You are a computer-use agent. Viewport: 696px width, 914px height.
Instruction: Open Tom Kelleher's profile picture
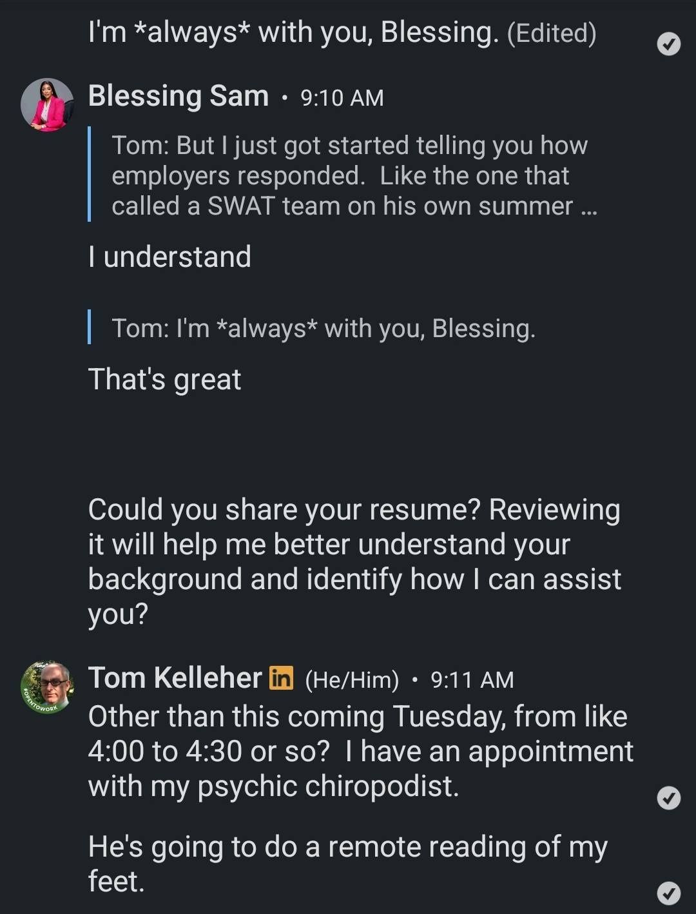pyautogui.click(x=47, y=687)
